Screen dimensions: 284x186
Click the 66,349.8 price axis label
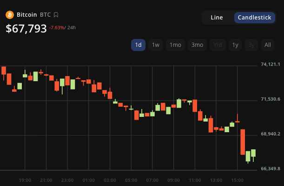pos(270,168)
